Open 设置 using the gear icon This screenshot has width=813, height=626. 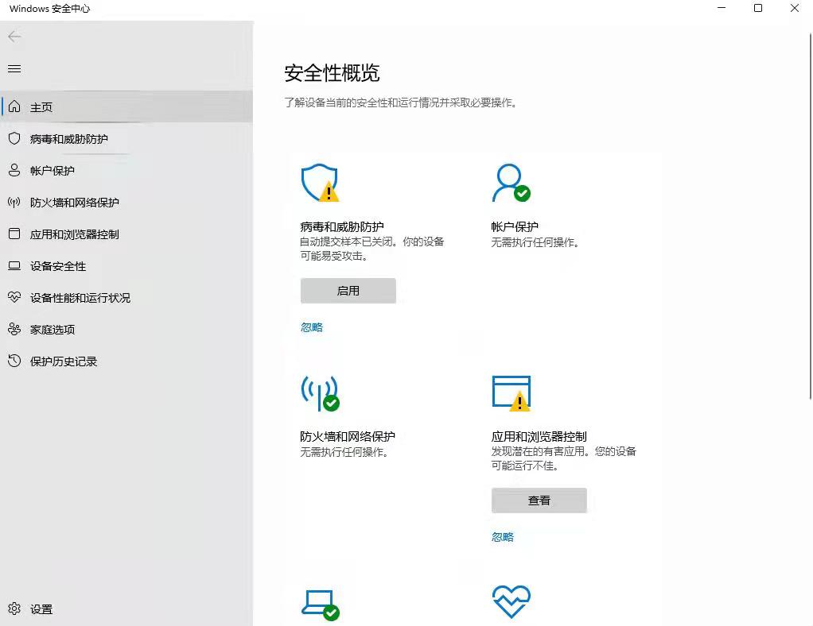click(14, 609)
